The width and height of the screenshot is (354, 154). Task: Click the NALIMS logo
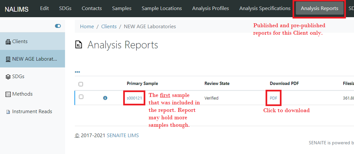click(16, 9)
